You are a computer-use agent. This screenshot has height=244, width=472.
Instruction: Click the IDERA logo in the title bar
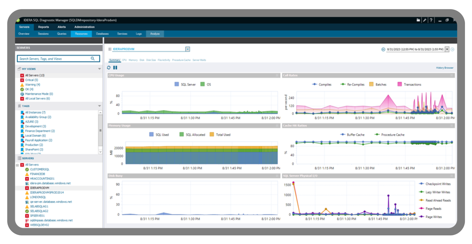tap(18, 20)
